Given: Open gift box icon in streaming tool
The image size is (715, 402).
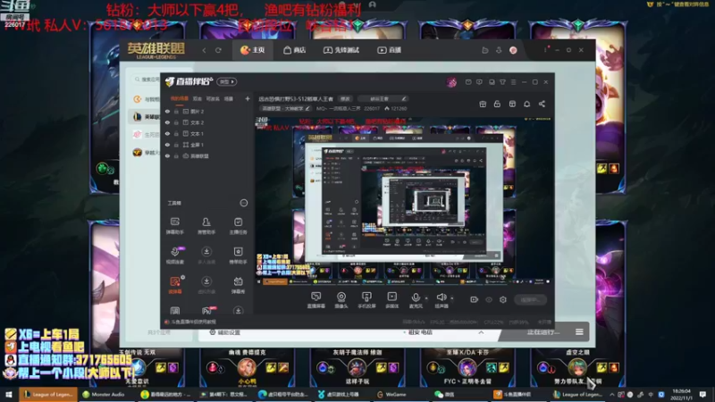Looking at the screenshot, I should coord(483,104).
